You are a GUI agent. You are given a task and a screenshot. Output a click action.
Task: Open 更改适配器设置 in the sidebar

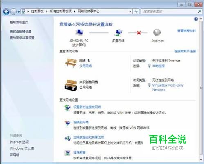[20, 31]
